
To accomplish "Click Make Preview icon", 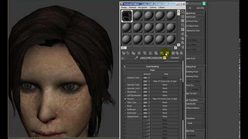I will click(183, 34).
